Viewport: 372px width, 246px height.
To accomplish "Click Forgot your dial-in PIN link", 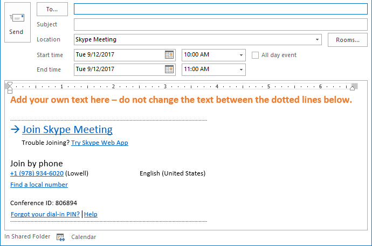I will [x=45, y=214].
